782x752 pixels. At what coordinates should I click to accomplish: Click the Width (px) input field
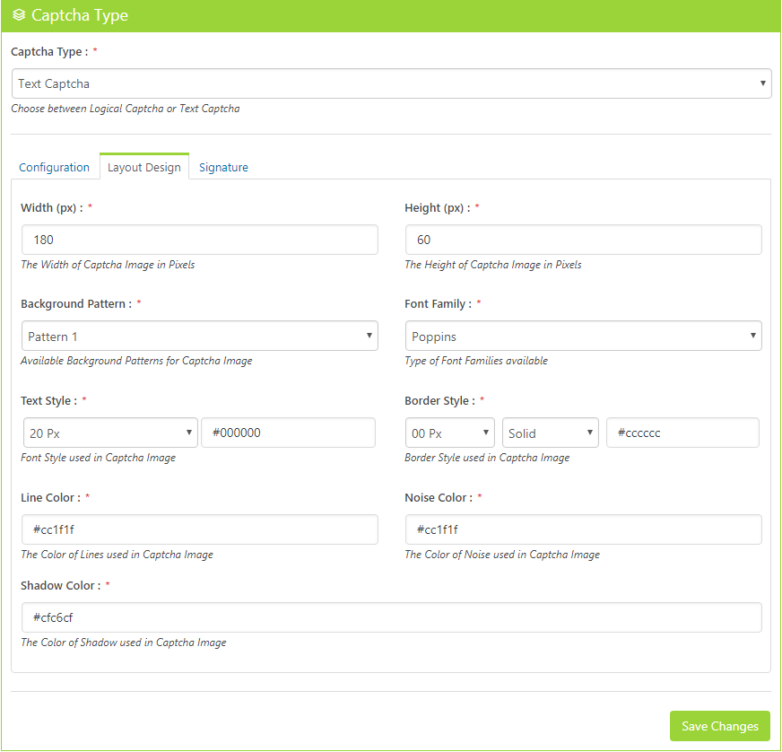[199, 240]
